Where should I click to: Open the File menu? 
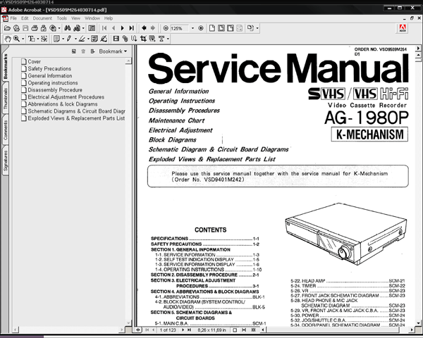click(13, 18)
